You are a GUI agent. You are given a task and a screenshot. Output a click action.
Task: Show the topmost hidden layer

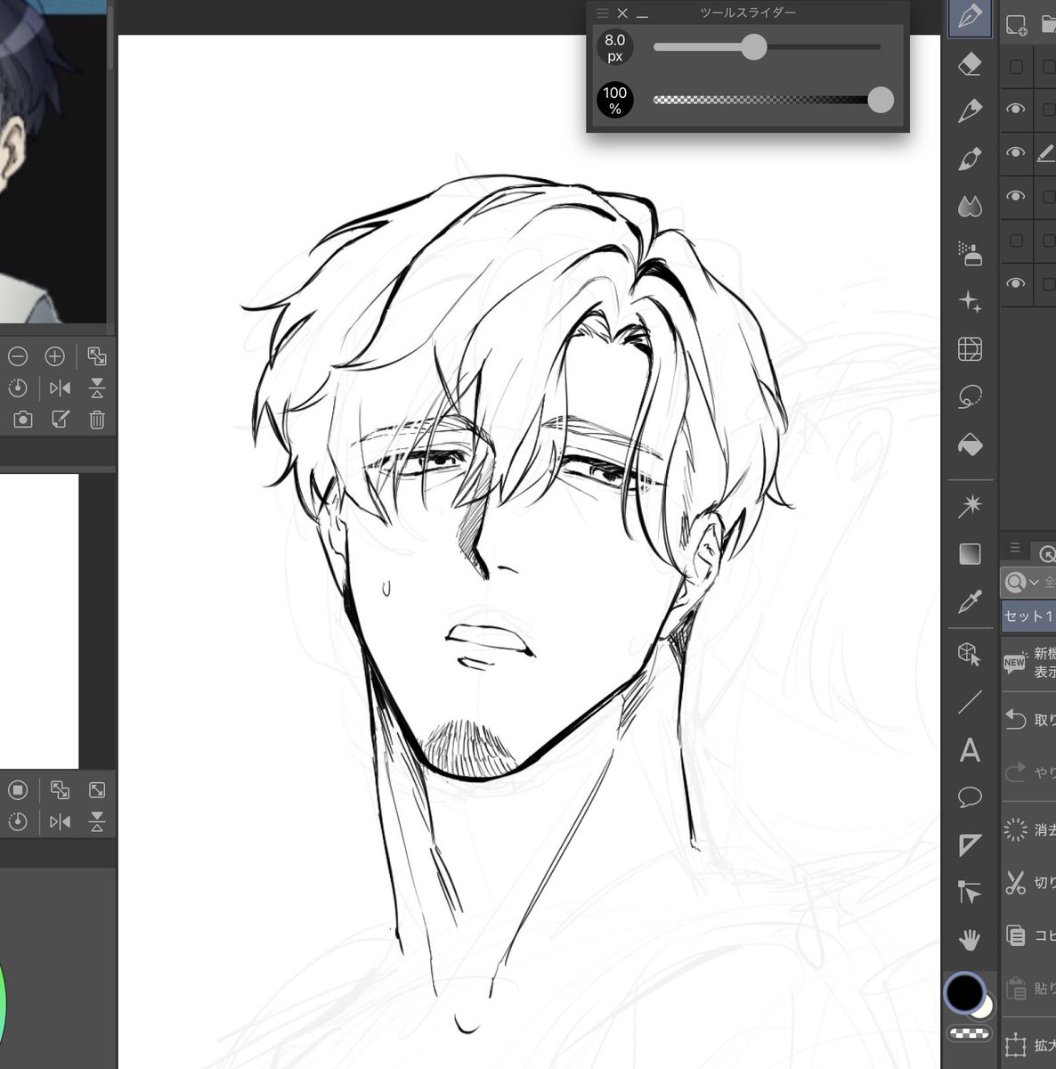(x=1016, y=66)
